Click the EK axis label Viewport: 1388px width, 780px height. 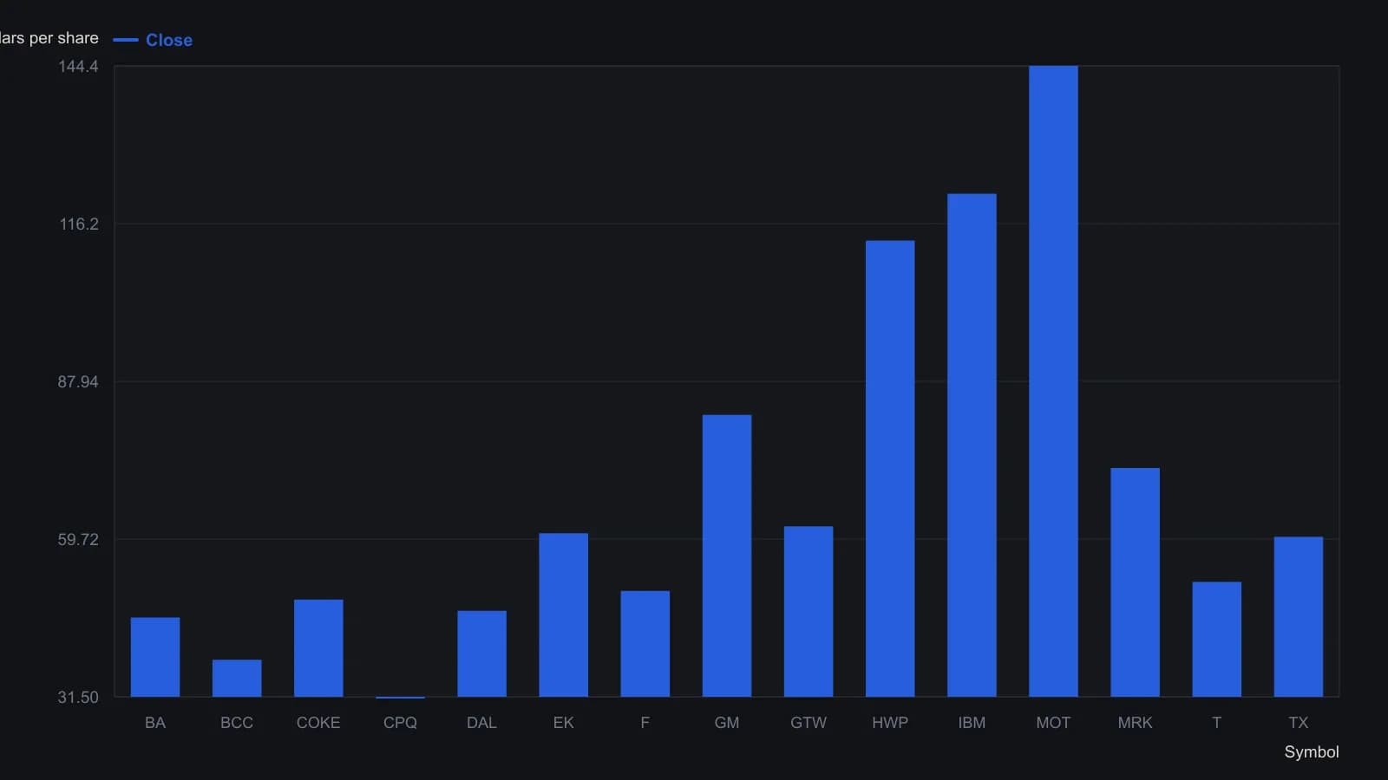(563, 723)
